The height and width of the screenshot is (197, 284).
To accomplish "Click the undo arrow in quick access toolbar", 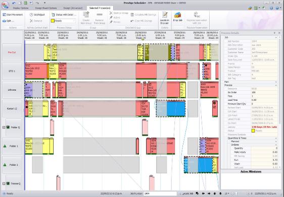I will (14, 3).
